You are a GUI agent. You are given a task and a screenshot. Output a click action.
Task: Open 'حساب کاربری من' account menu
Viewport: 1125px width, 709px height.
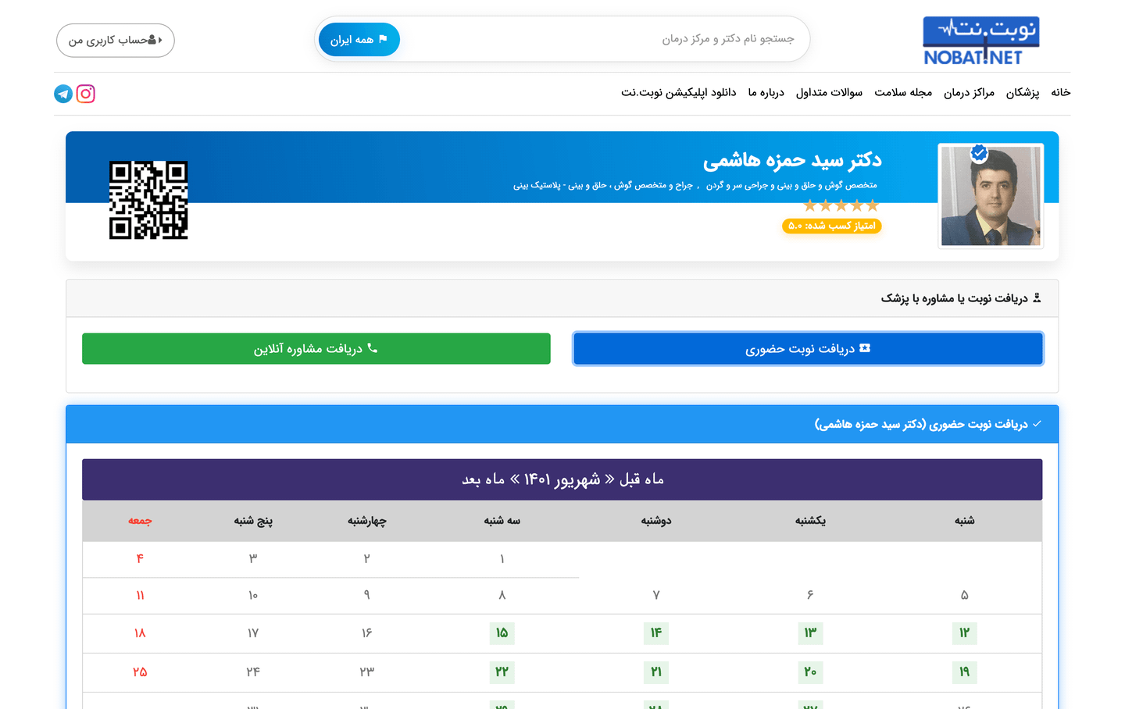click(116, 41)
